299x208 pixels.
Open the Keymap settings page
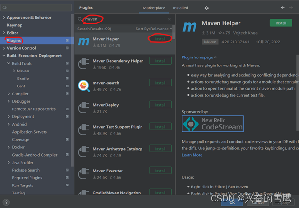pos(15,25)
